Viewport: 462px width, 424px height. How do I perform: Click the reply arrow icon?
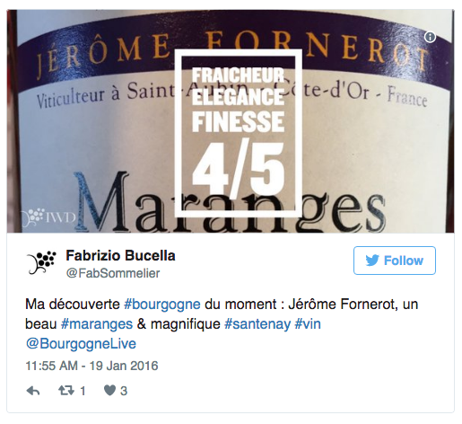pos(33,391)
